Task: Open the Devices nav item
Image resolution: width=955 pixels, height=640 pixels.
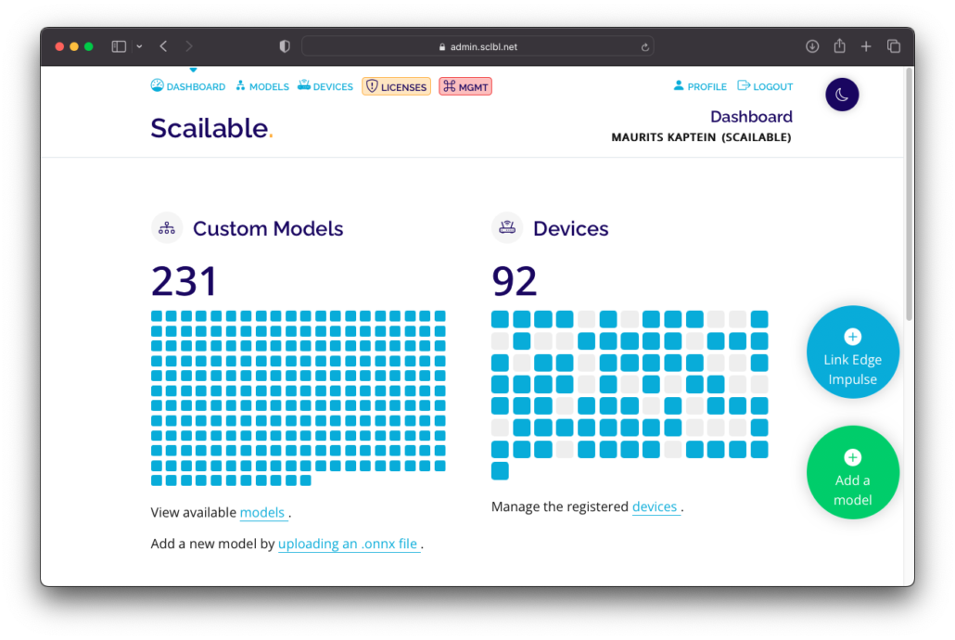Action: point(325,86)
